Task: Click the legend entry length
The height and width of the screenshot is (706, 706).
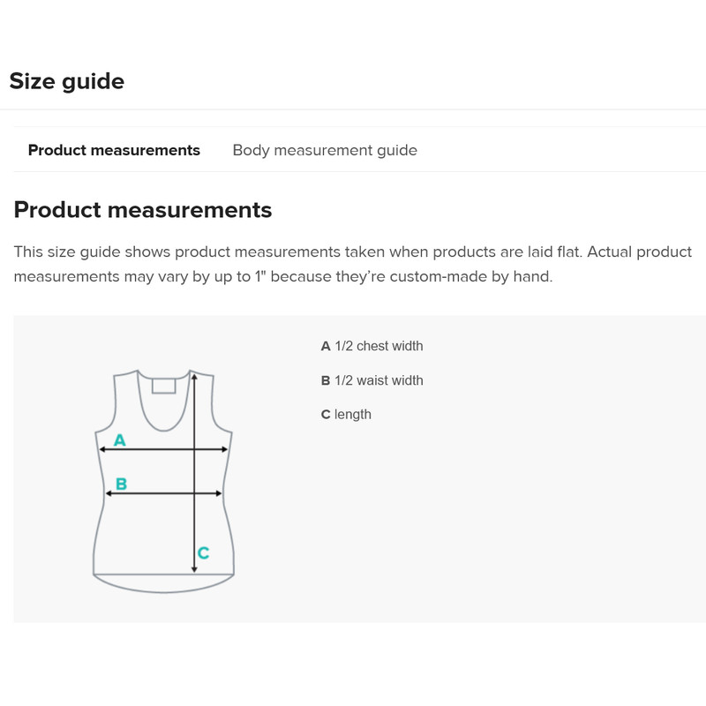Action: 353,414
